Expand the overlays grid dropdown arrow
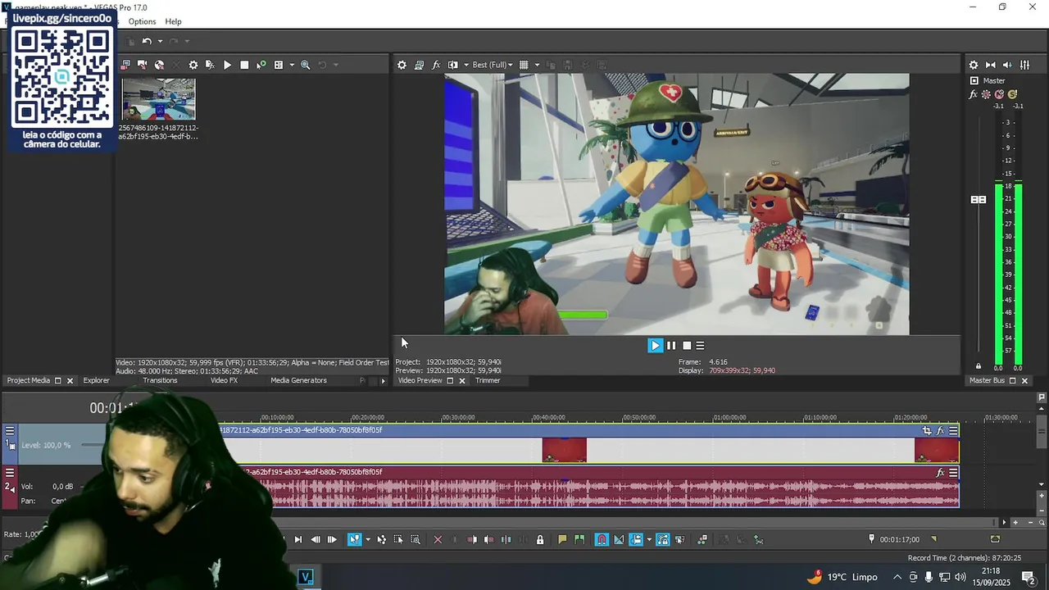Viewport: 1049px width, 590px height. (537, 65)
